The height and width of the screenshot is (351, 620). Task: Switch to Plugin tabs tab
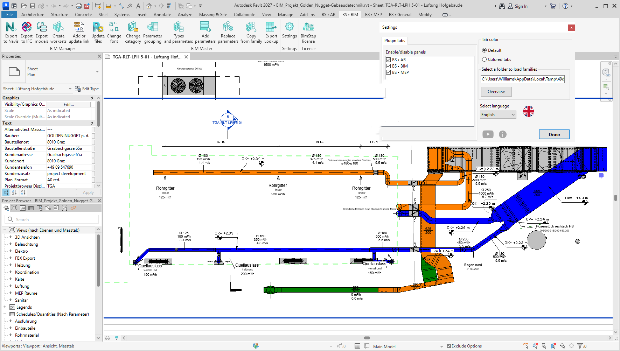[x=395, y=41]
